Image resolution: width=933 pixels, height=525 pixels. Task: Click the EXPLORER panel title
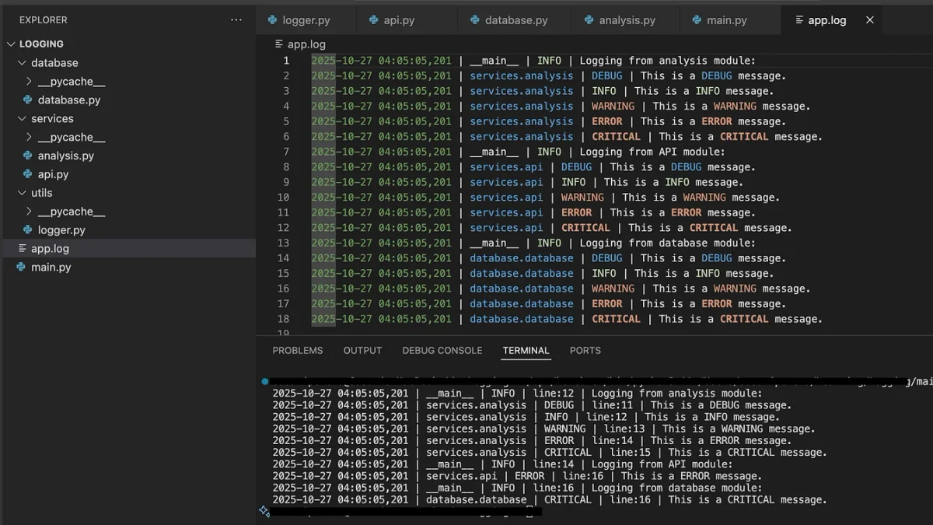click(x=44, y=19)
